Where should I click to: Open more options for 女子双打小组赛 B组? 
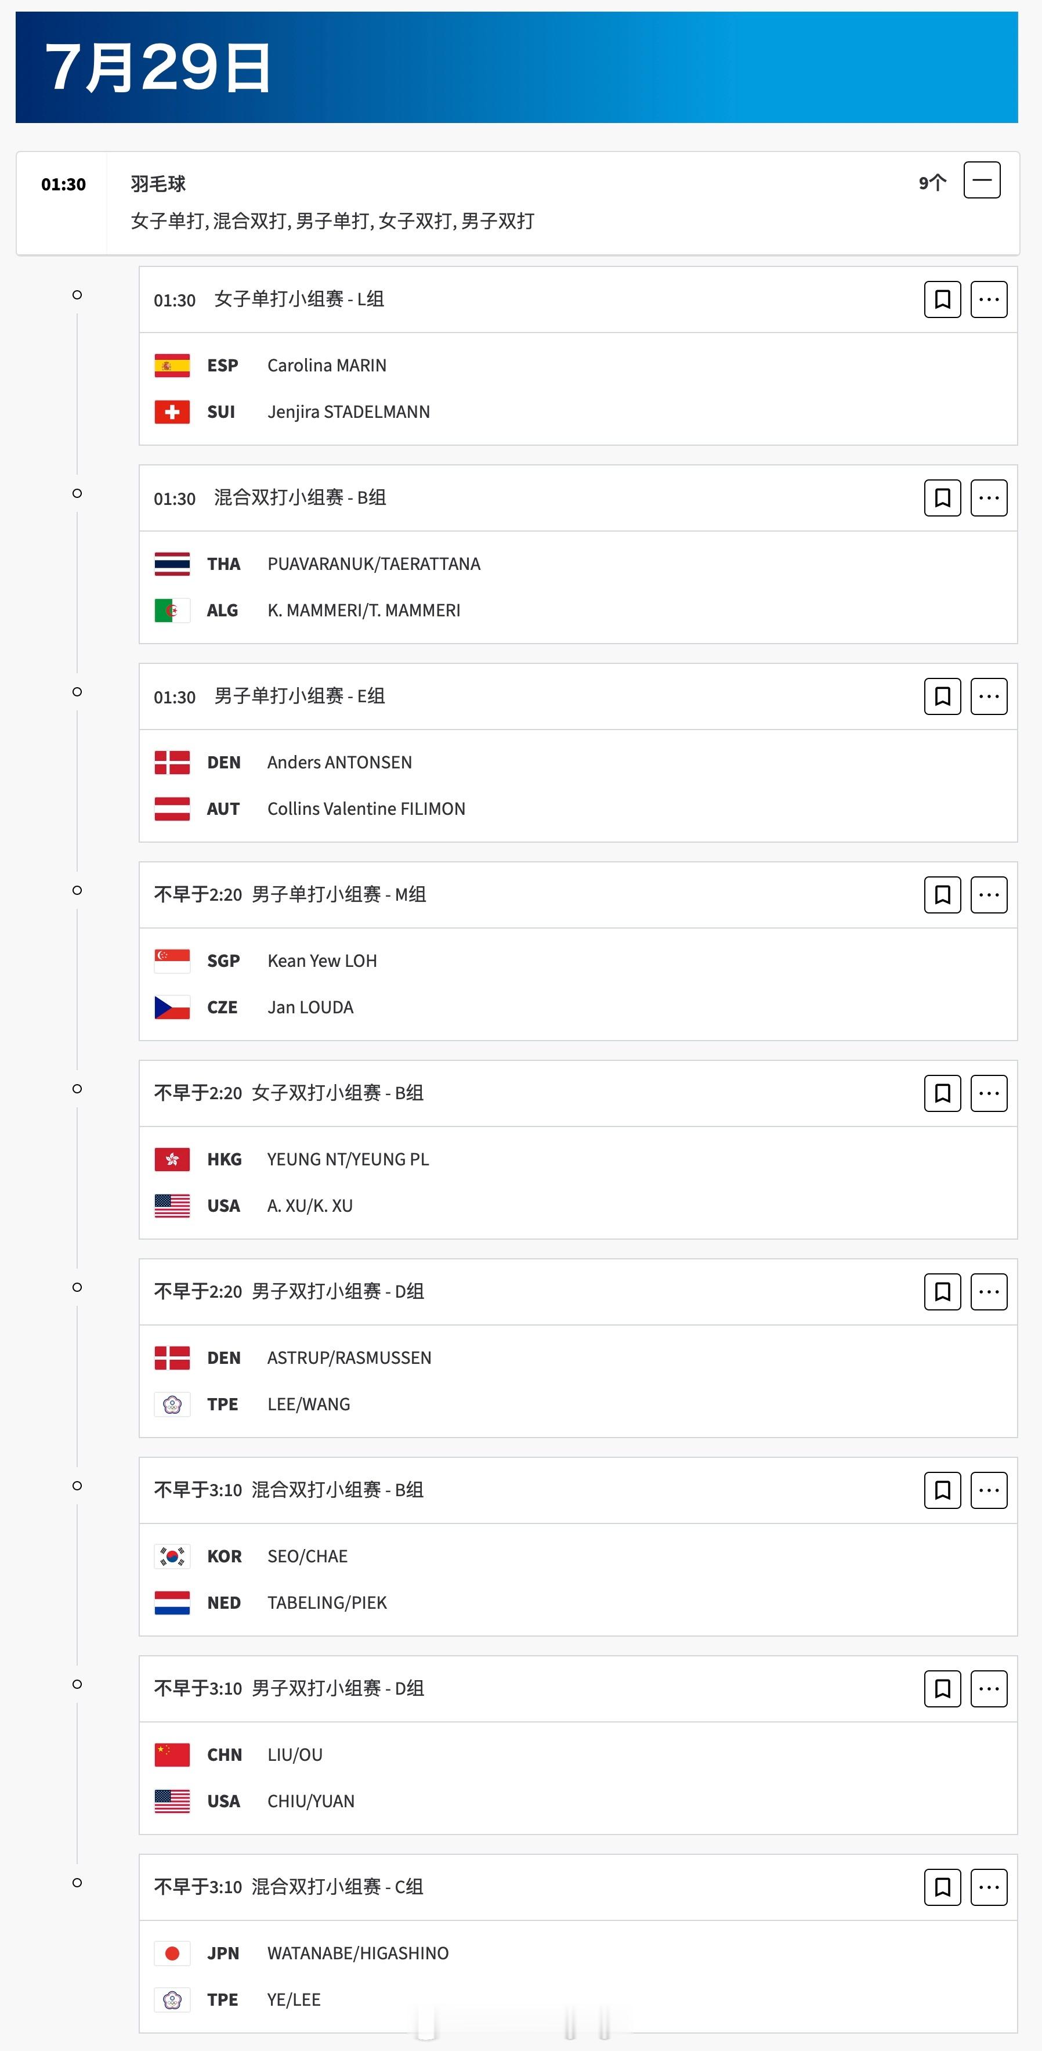click(989, 1093)
